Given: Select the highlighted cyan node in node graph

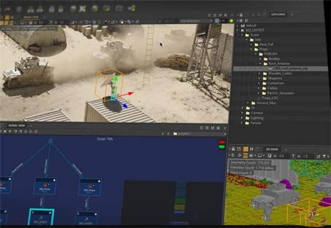Looking at the screenshot, I should tap(41, 217).
